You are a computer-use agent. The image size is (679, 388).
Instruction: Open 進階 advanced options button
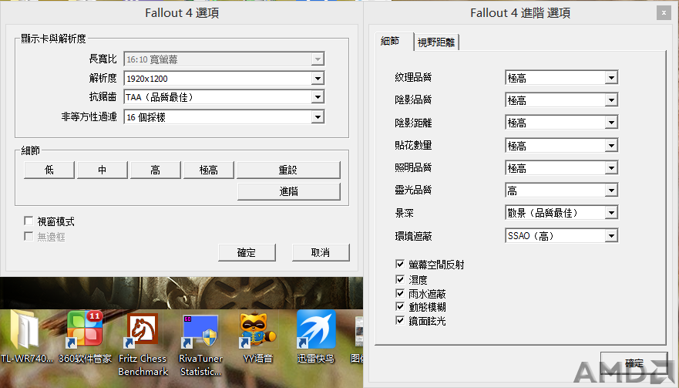pyautogui.click(x=288, y=191)
